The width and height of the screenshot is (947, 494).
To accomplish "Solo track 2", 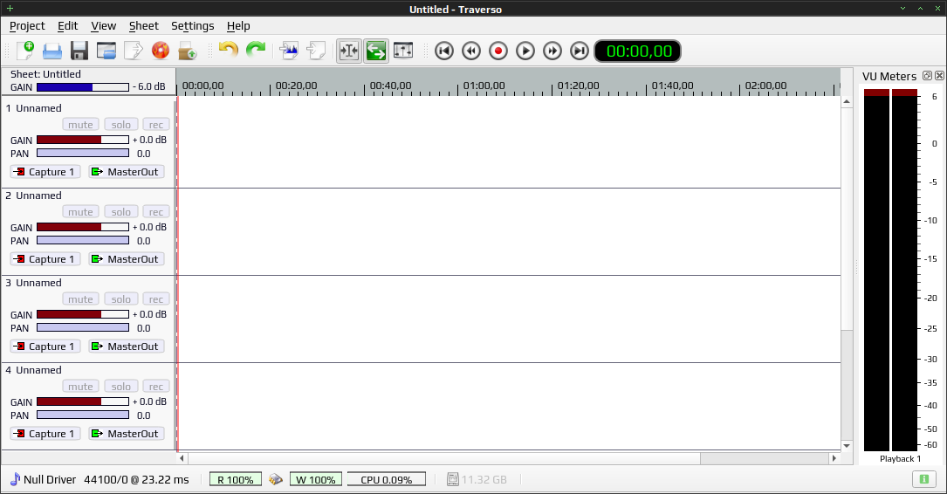I will click(120, 212).
